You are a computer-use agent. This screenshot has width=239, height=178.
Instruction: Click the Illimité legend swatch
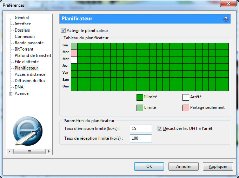coord(140,98)
